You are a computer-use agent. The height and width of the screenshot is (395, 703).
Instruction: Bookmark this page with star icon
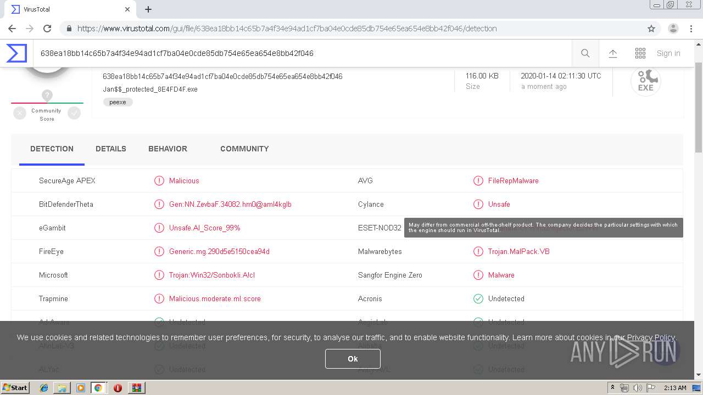651,29
